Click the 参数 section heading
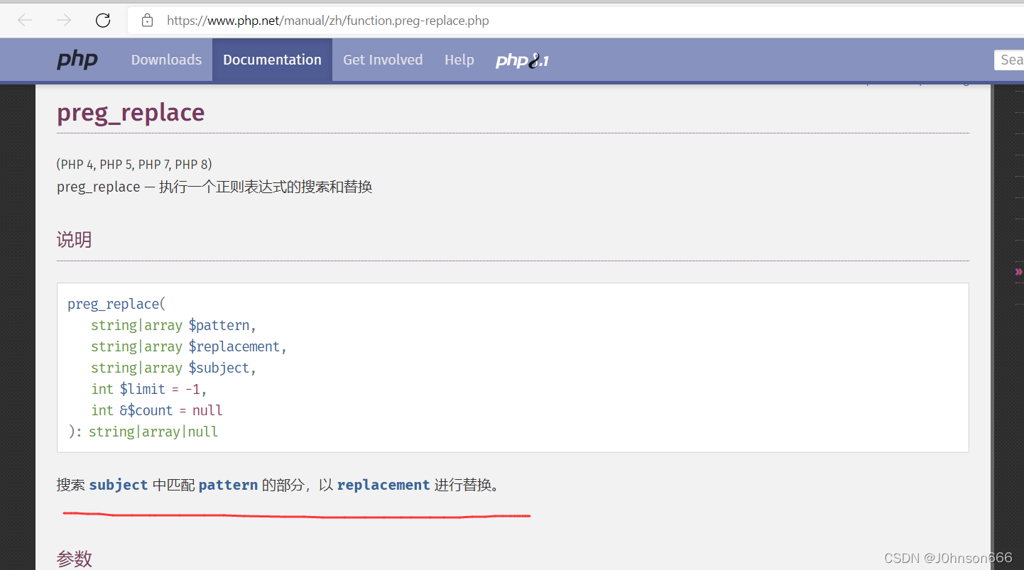1024x570 pixels. coord(74,559)
